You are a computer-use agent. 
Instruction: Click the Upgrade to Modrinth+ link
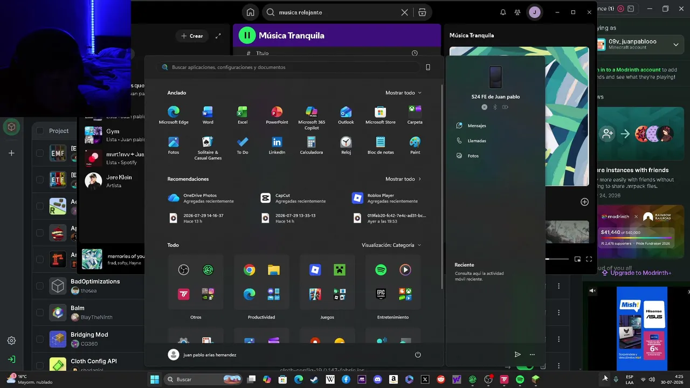(637, 273)
